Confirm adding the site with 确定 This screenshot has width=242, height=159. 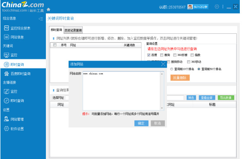[141, 123]
